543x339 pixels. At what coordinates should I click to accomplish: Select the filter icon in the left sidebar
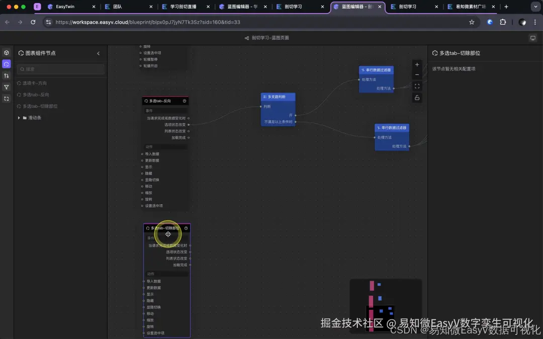pyautogui.click(x=6, y=87)
